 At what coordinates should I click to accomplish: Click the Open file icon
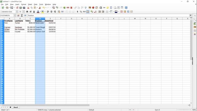[7, 8]
